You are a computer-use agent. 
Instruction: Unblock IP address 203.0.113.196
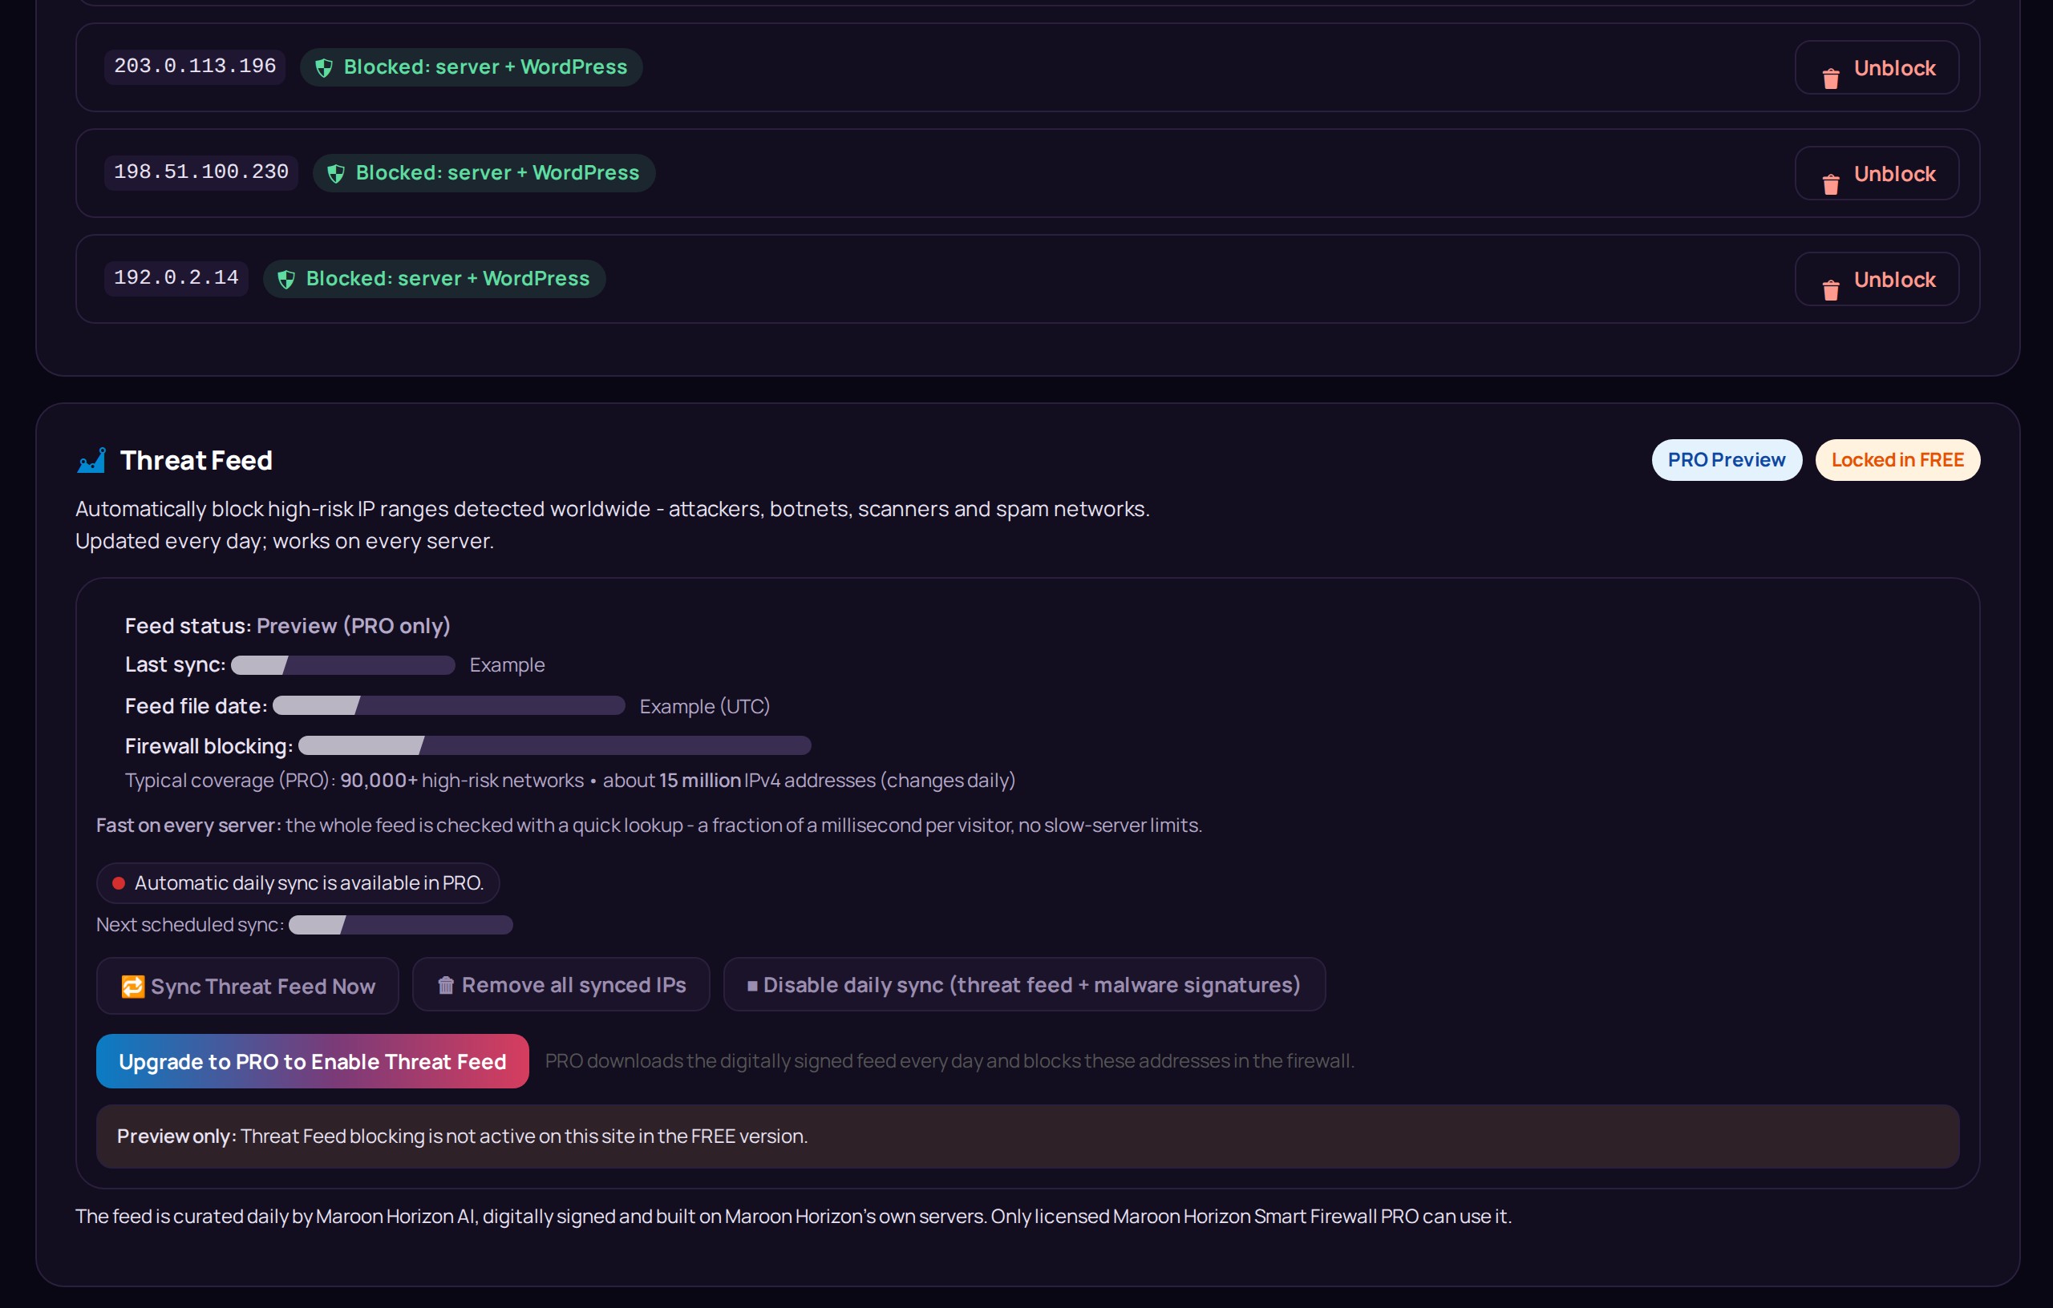1876,68
